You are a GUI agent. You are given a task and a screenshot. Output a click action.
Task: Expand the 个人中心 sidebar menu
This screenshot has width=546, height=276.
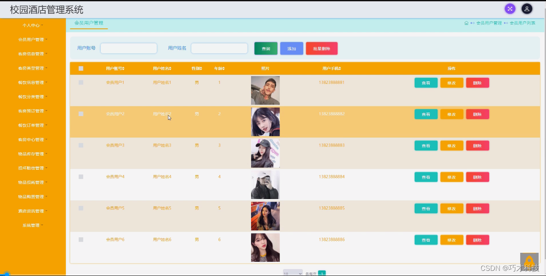click(x=33, y=25)
